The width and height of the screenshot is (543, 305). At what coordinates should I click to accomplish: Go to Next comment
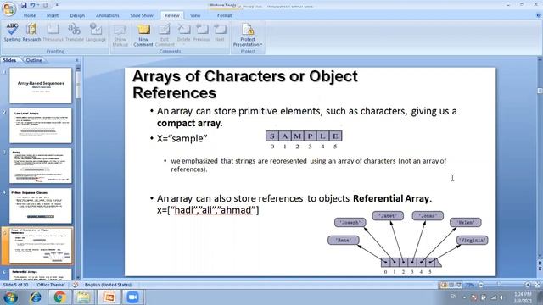click(x=220, y=32)
